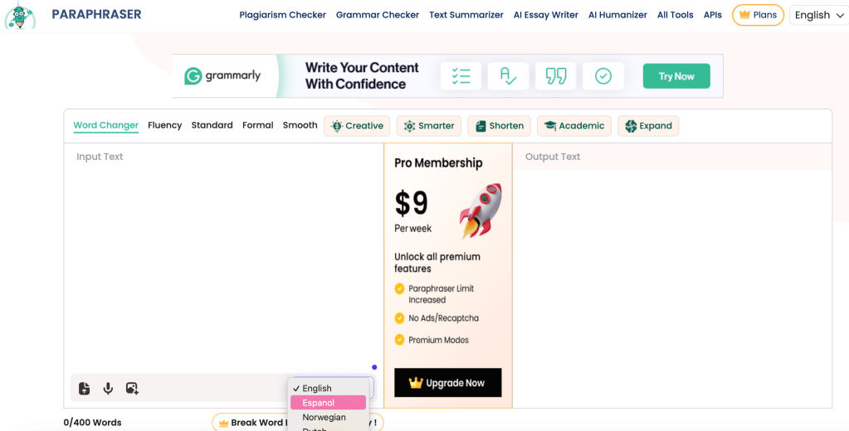Click the microphone voice input icon
The height and width of the screenshot is (431, 849).
pos(108,388)
